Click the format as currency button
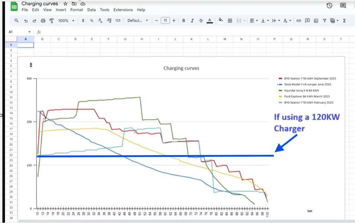This screenshot has width=355, height=223. [x=83, y=21]
